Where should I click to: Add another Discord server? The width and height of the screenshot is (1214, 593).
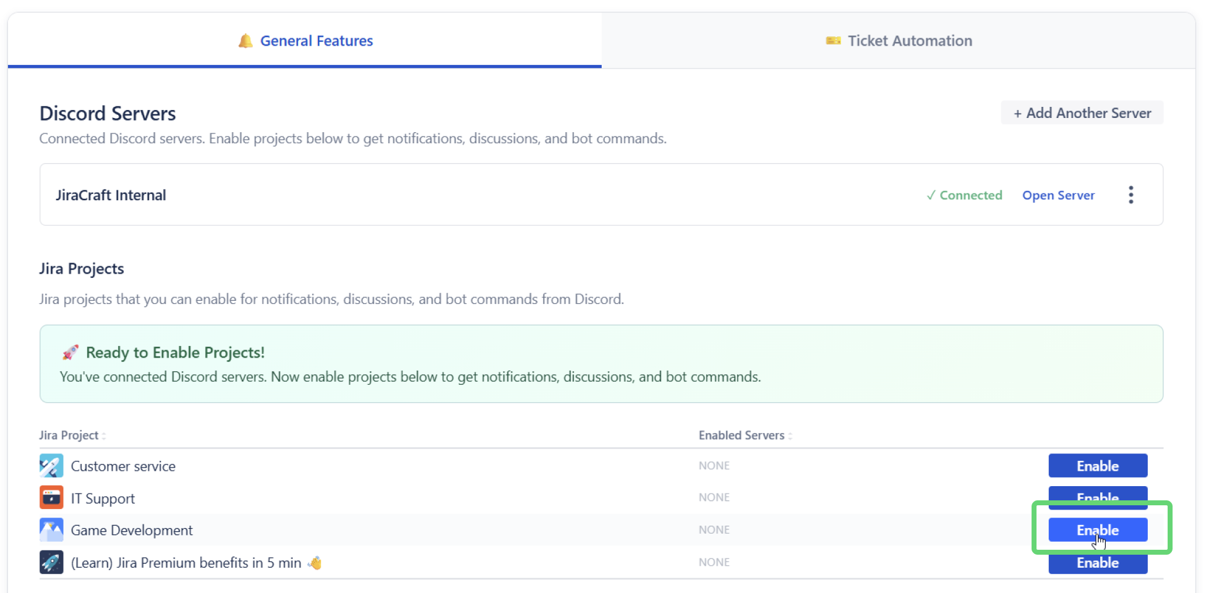pos(1082,112)
